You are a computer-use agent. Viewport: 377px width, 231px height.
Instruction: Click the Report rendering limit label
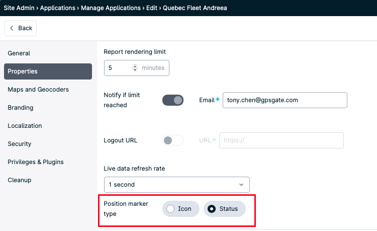click(x=135, y=52)
